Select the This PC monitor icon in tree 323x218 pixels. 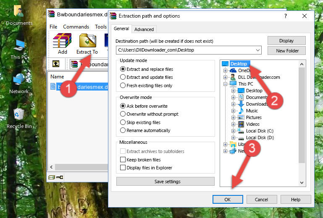[233, 84]
